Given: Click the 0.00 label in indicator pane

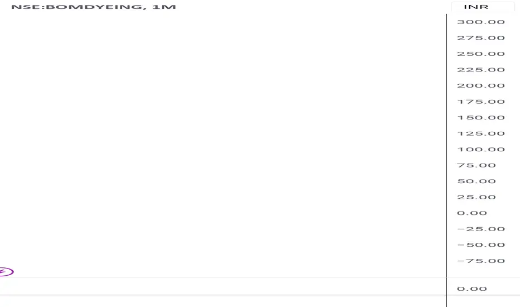Looking at the screenshot, I should (472, 289).
